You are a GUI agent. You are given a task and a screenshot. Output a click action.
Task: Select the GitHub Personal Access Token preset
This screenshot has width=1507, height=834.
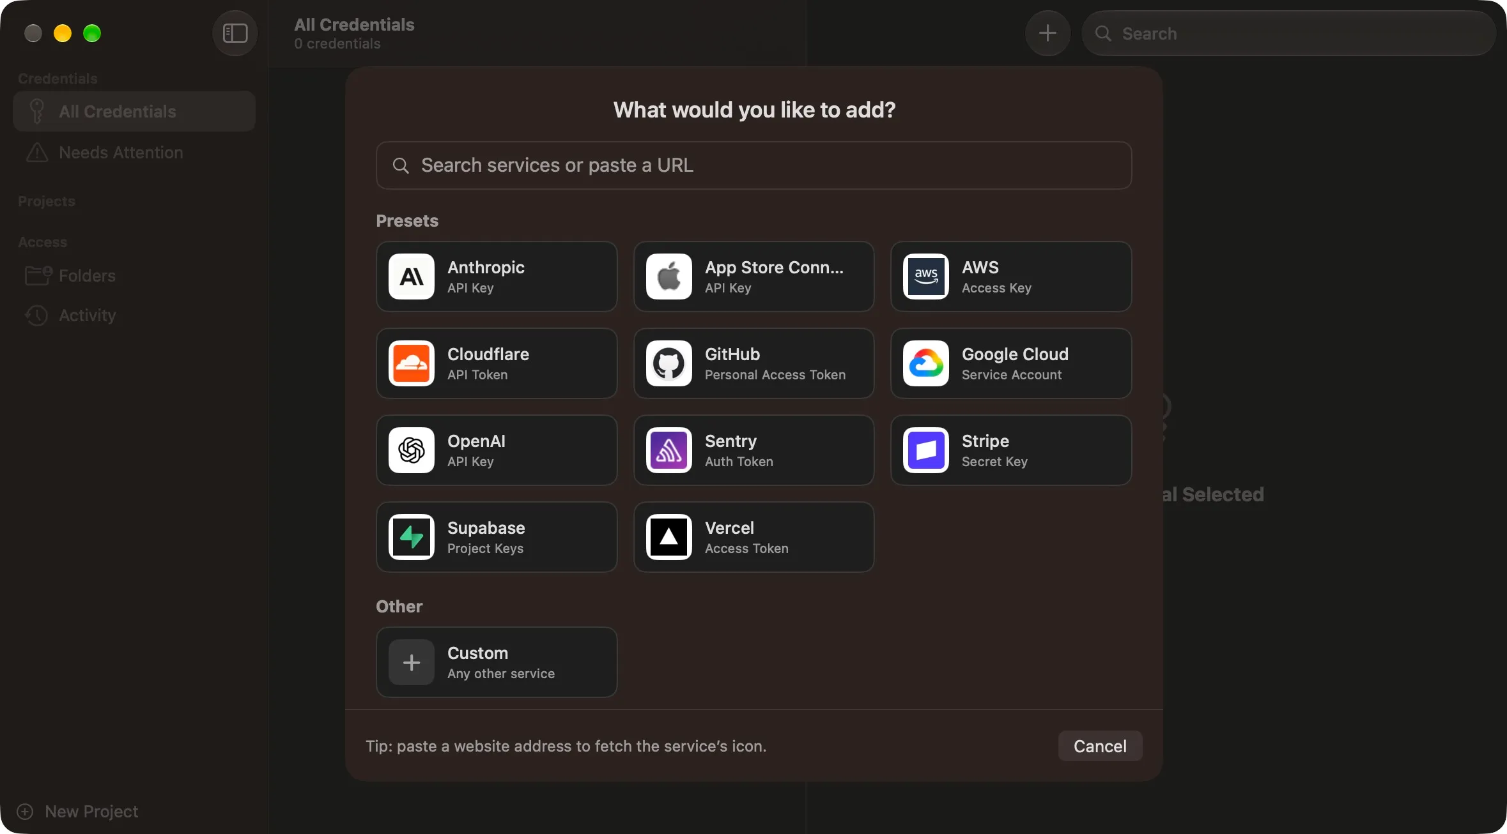[753, 363]
